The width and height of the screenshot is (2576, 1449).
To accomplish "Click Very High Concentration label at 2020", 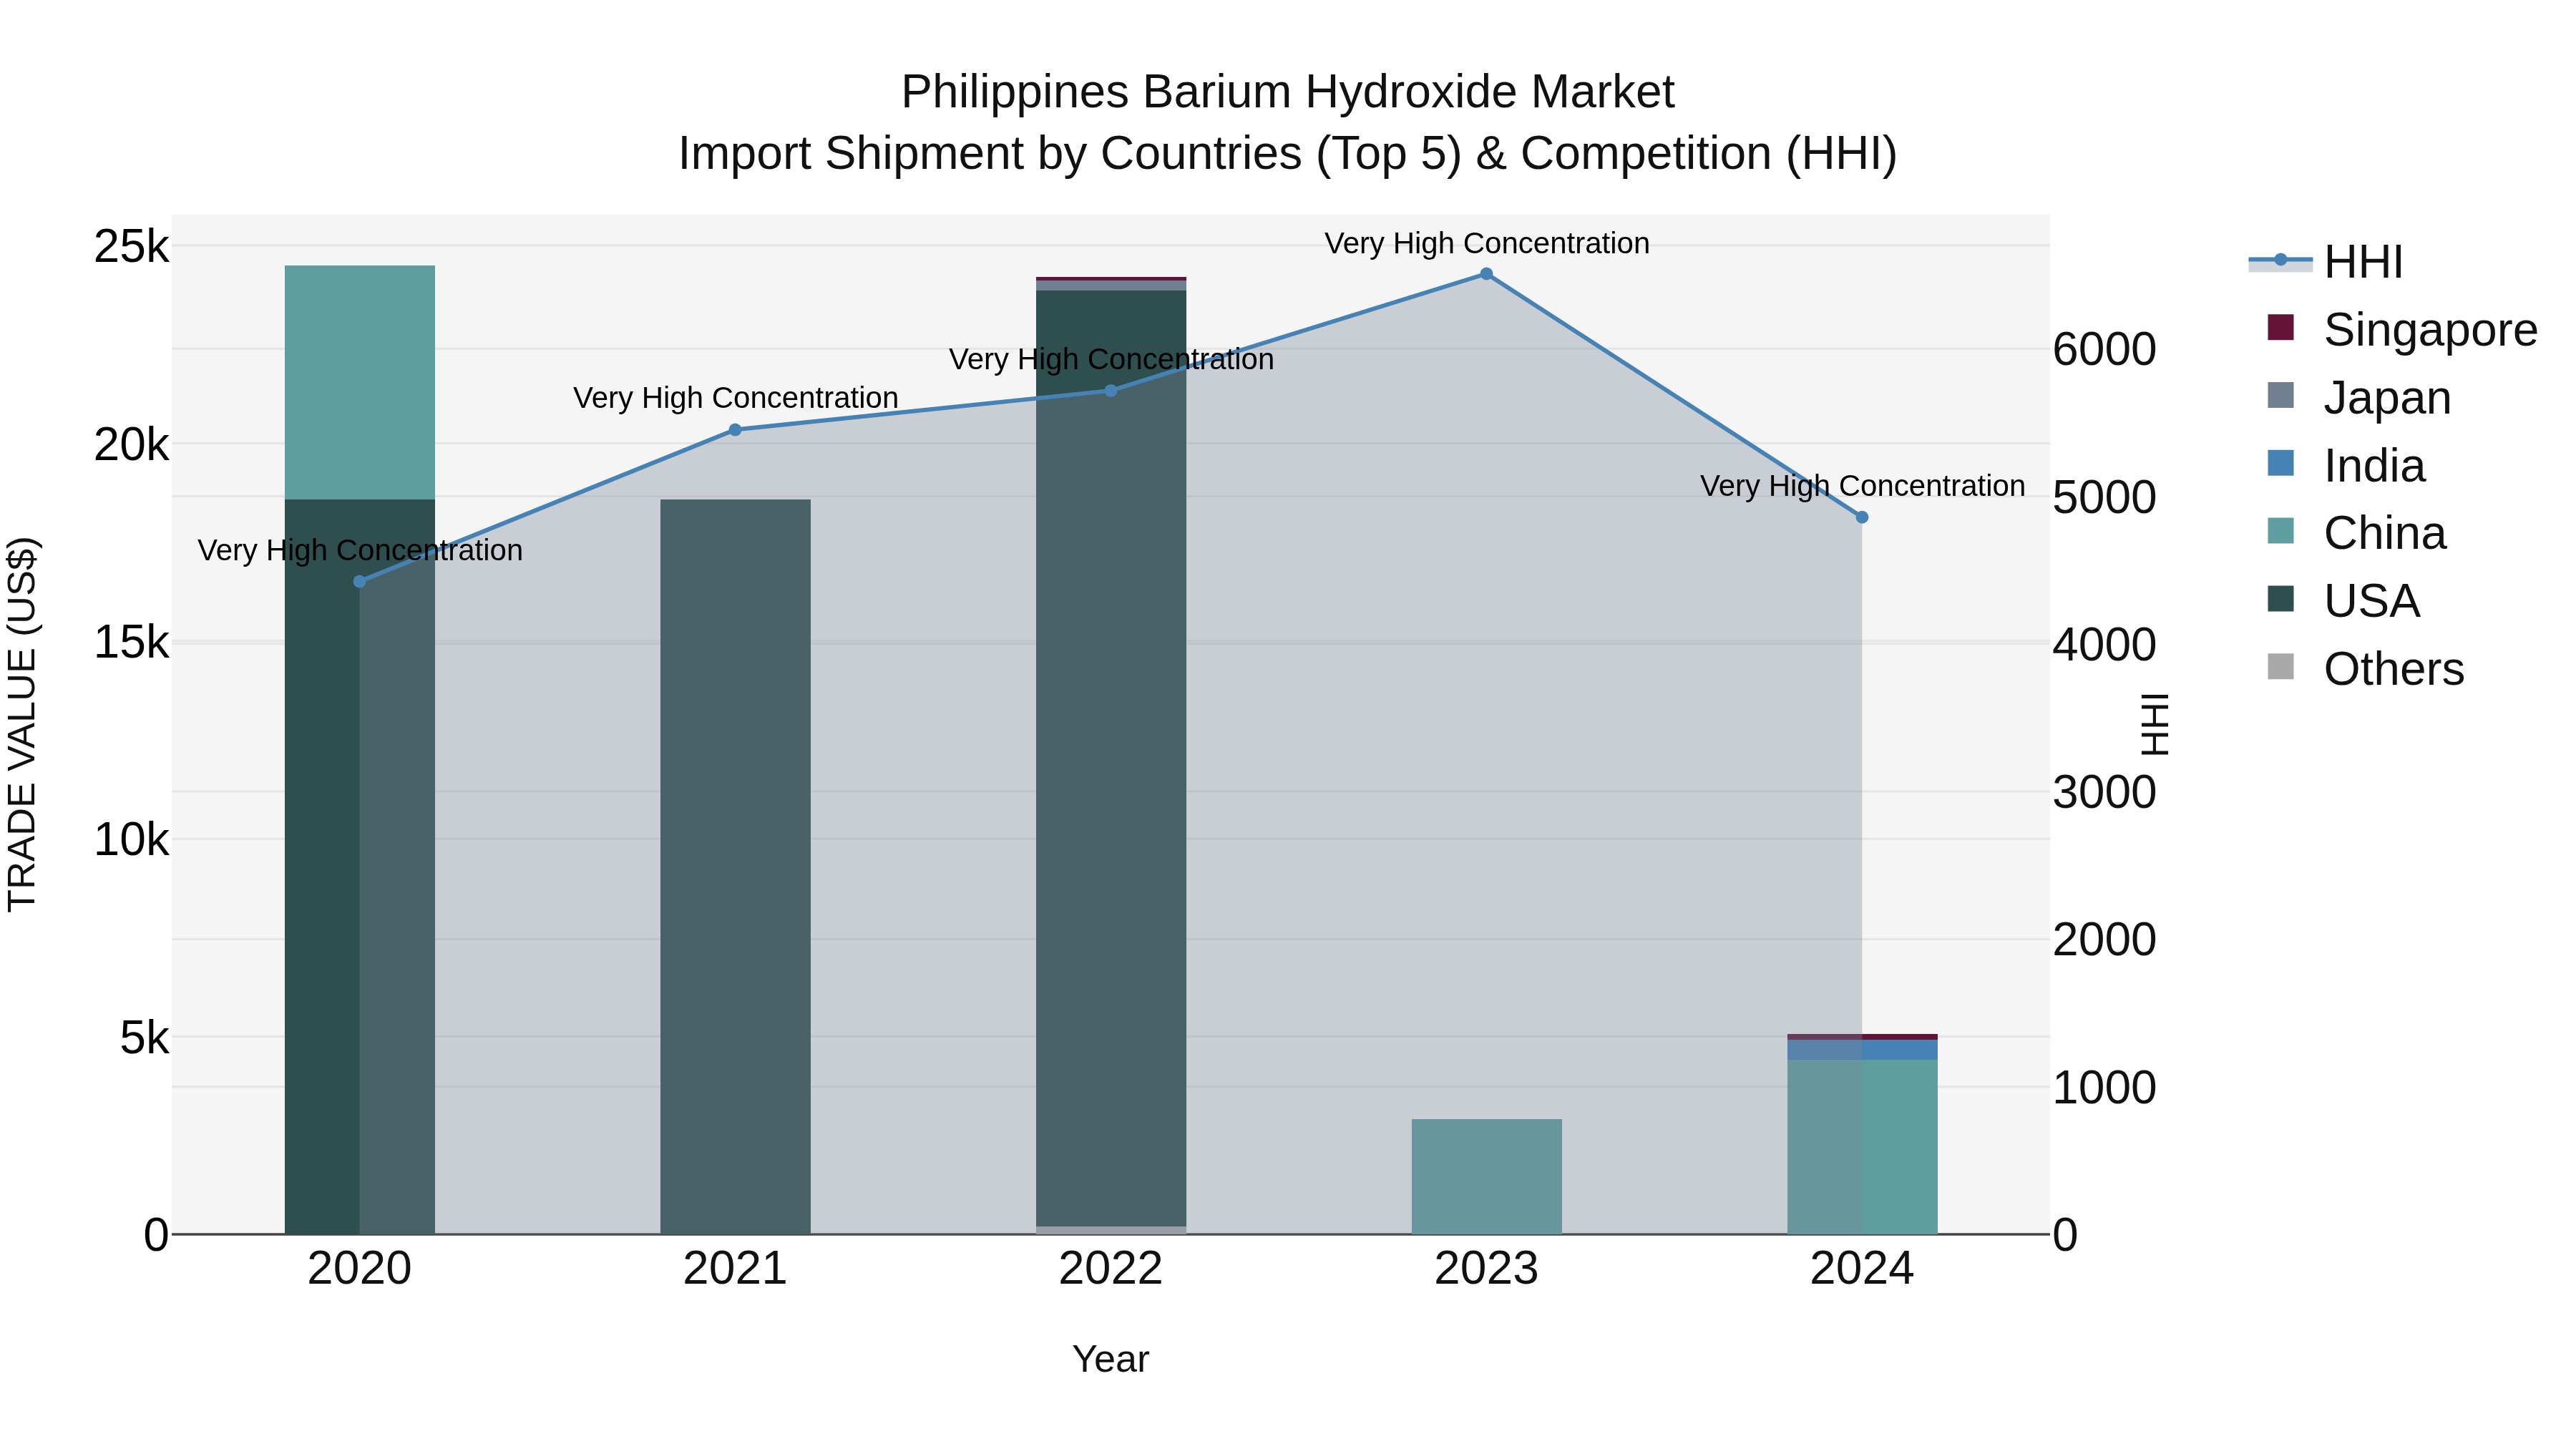I will 360,550.
